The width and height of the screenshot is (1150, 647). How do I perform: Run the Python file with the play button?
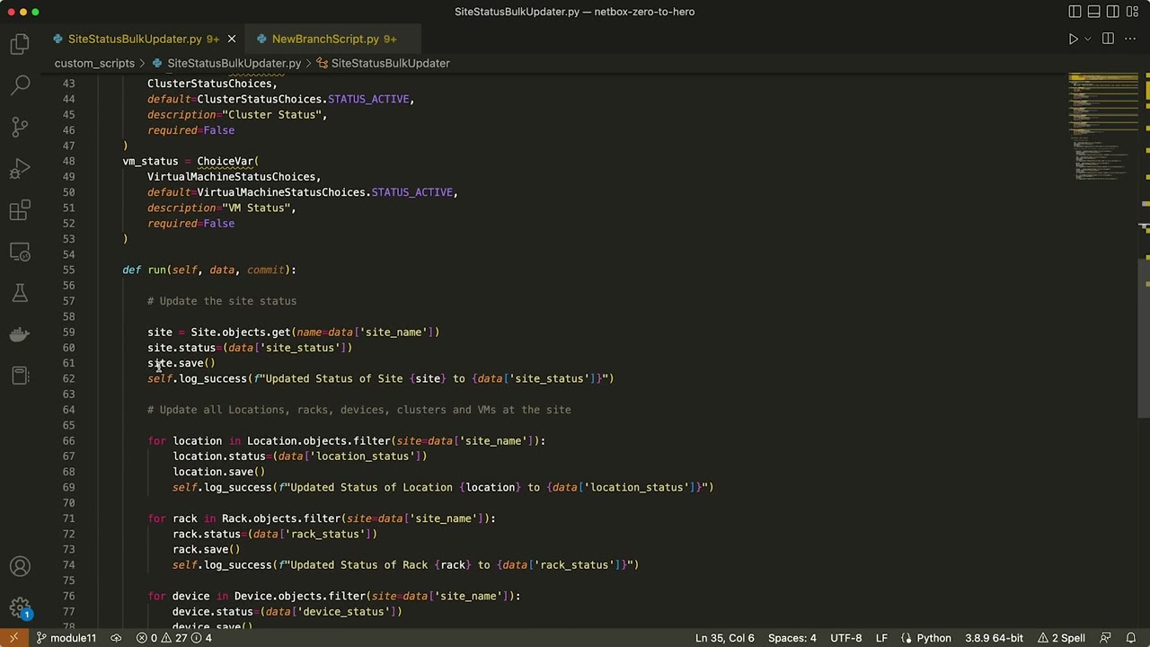(x=1073, y=39)
